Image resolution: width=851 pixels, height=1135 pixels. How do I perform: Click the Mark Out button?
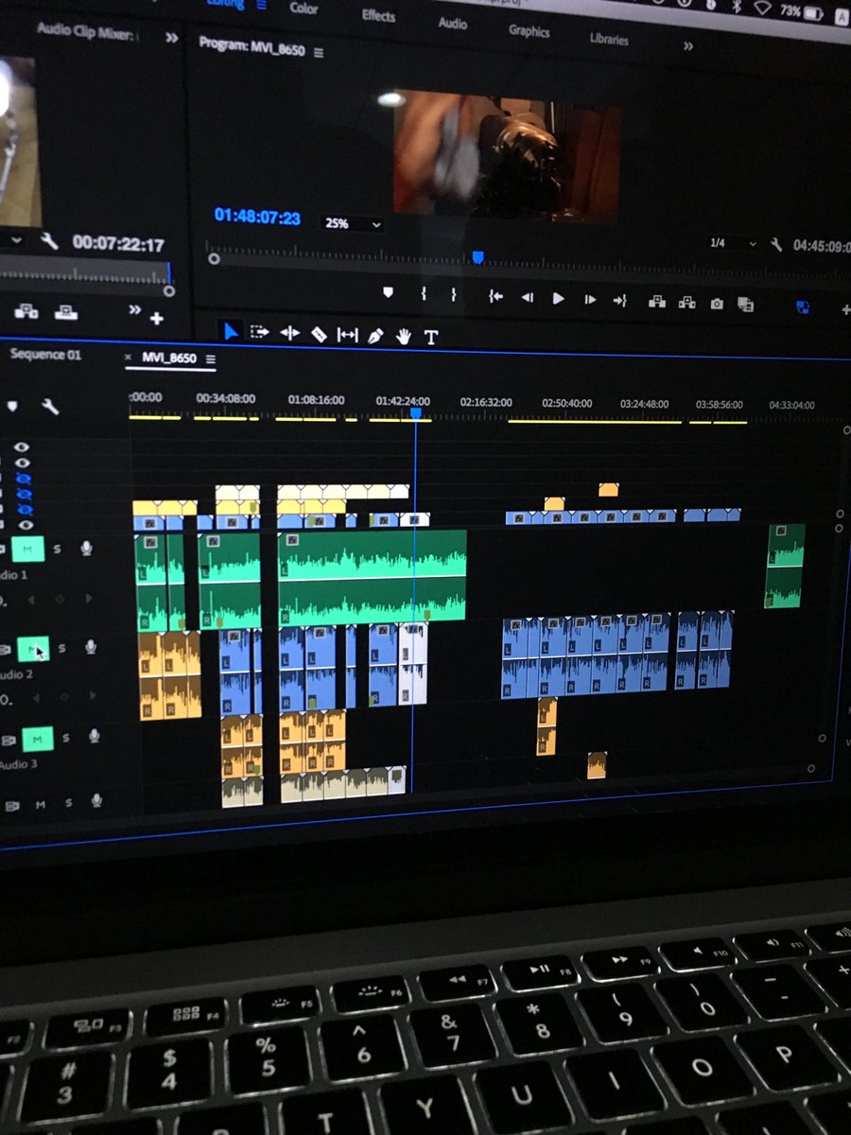[453, 296]
